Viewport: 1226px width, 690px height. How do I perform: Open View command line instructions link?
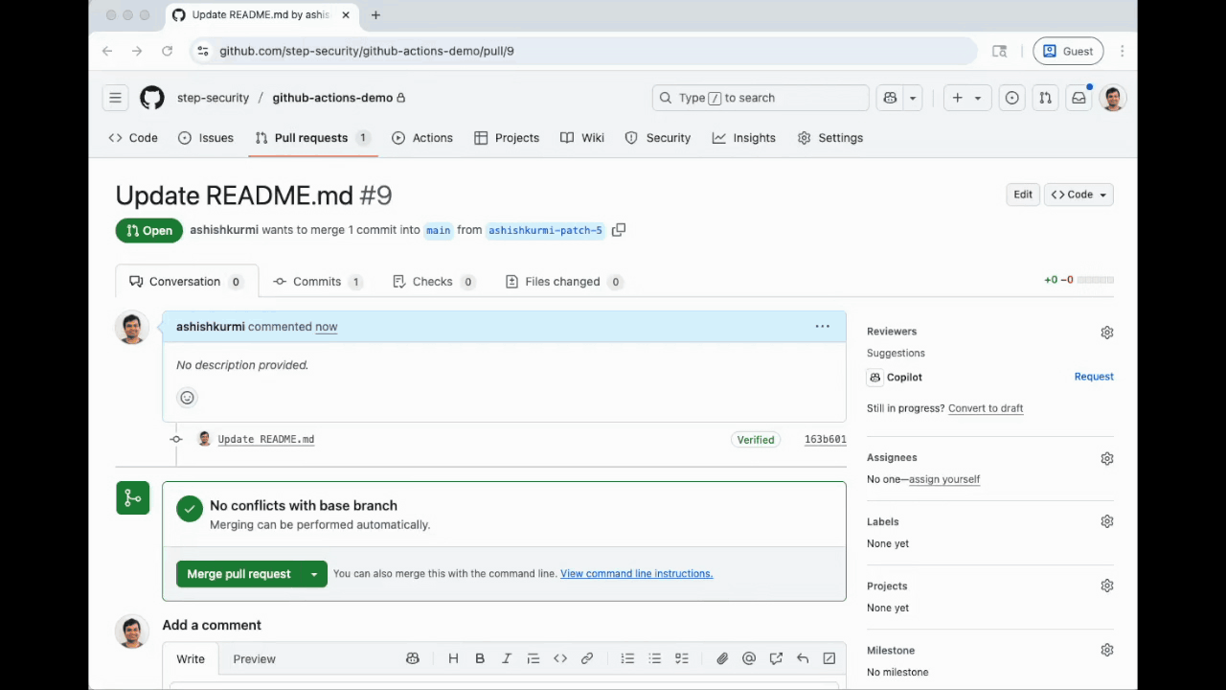coord(636,574)
